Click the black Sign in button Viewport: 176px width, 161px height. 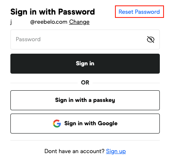[85, 64]
